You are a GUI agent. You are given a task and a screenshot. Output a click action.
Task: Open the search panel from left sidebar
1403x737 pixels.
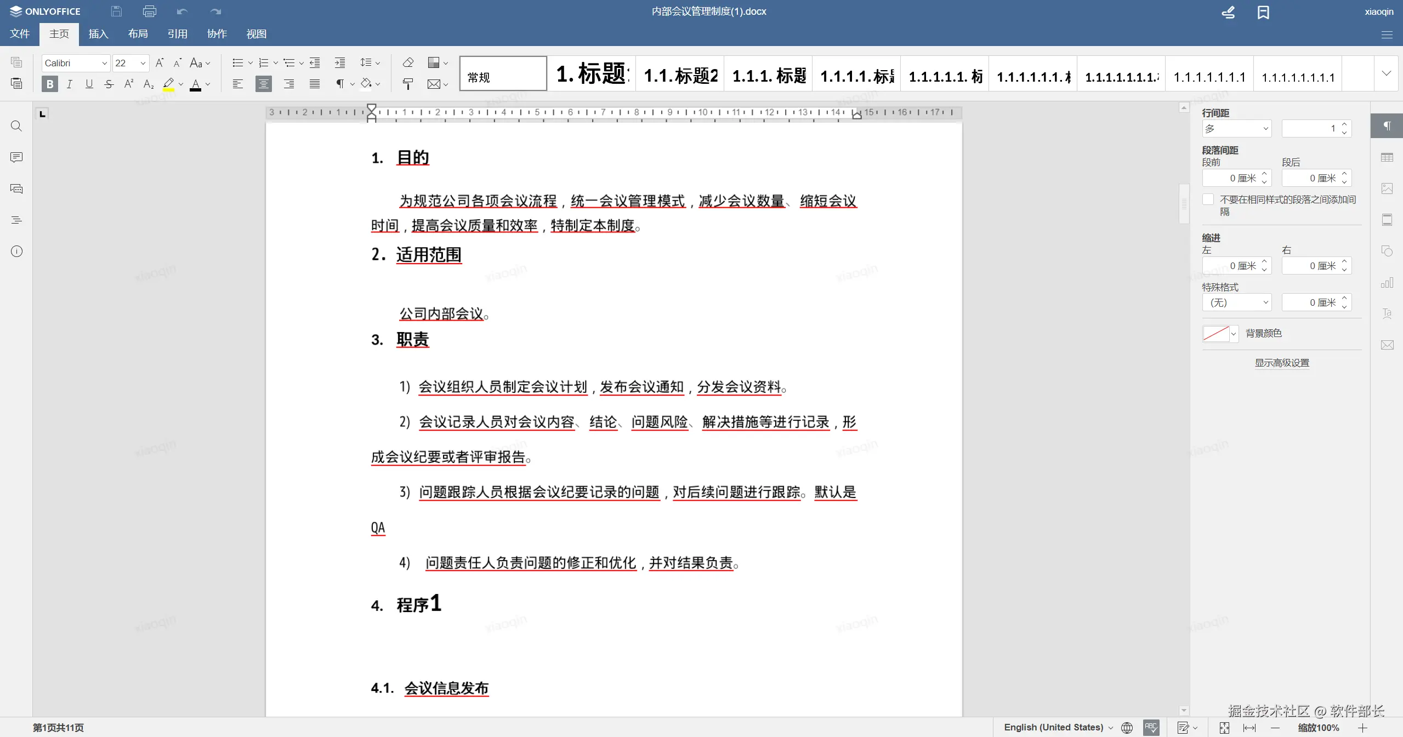(16, 126)
